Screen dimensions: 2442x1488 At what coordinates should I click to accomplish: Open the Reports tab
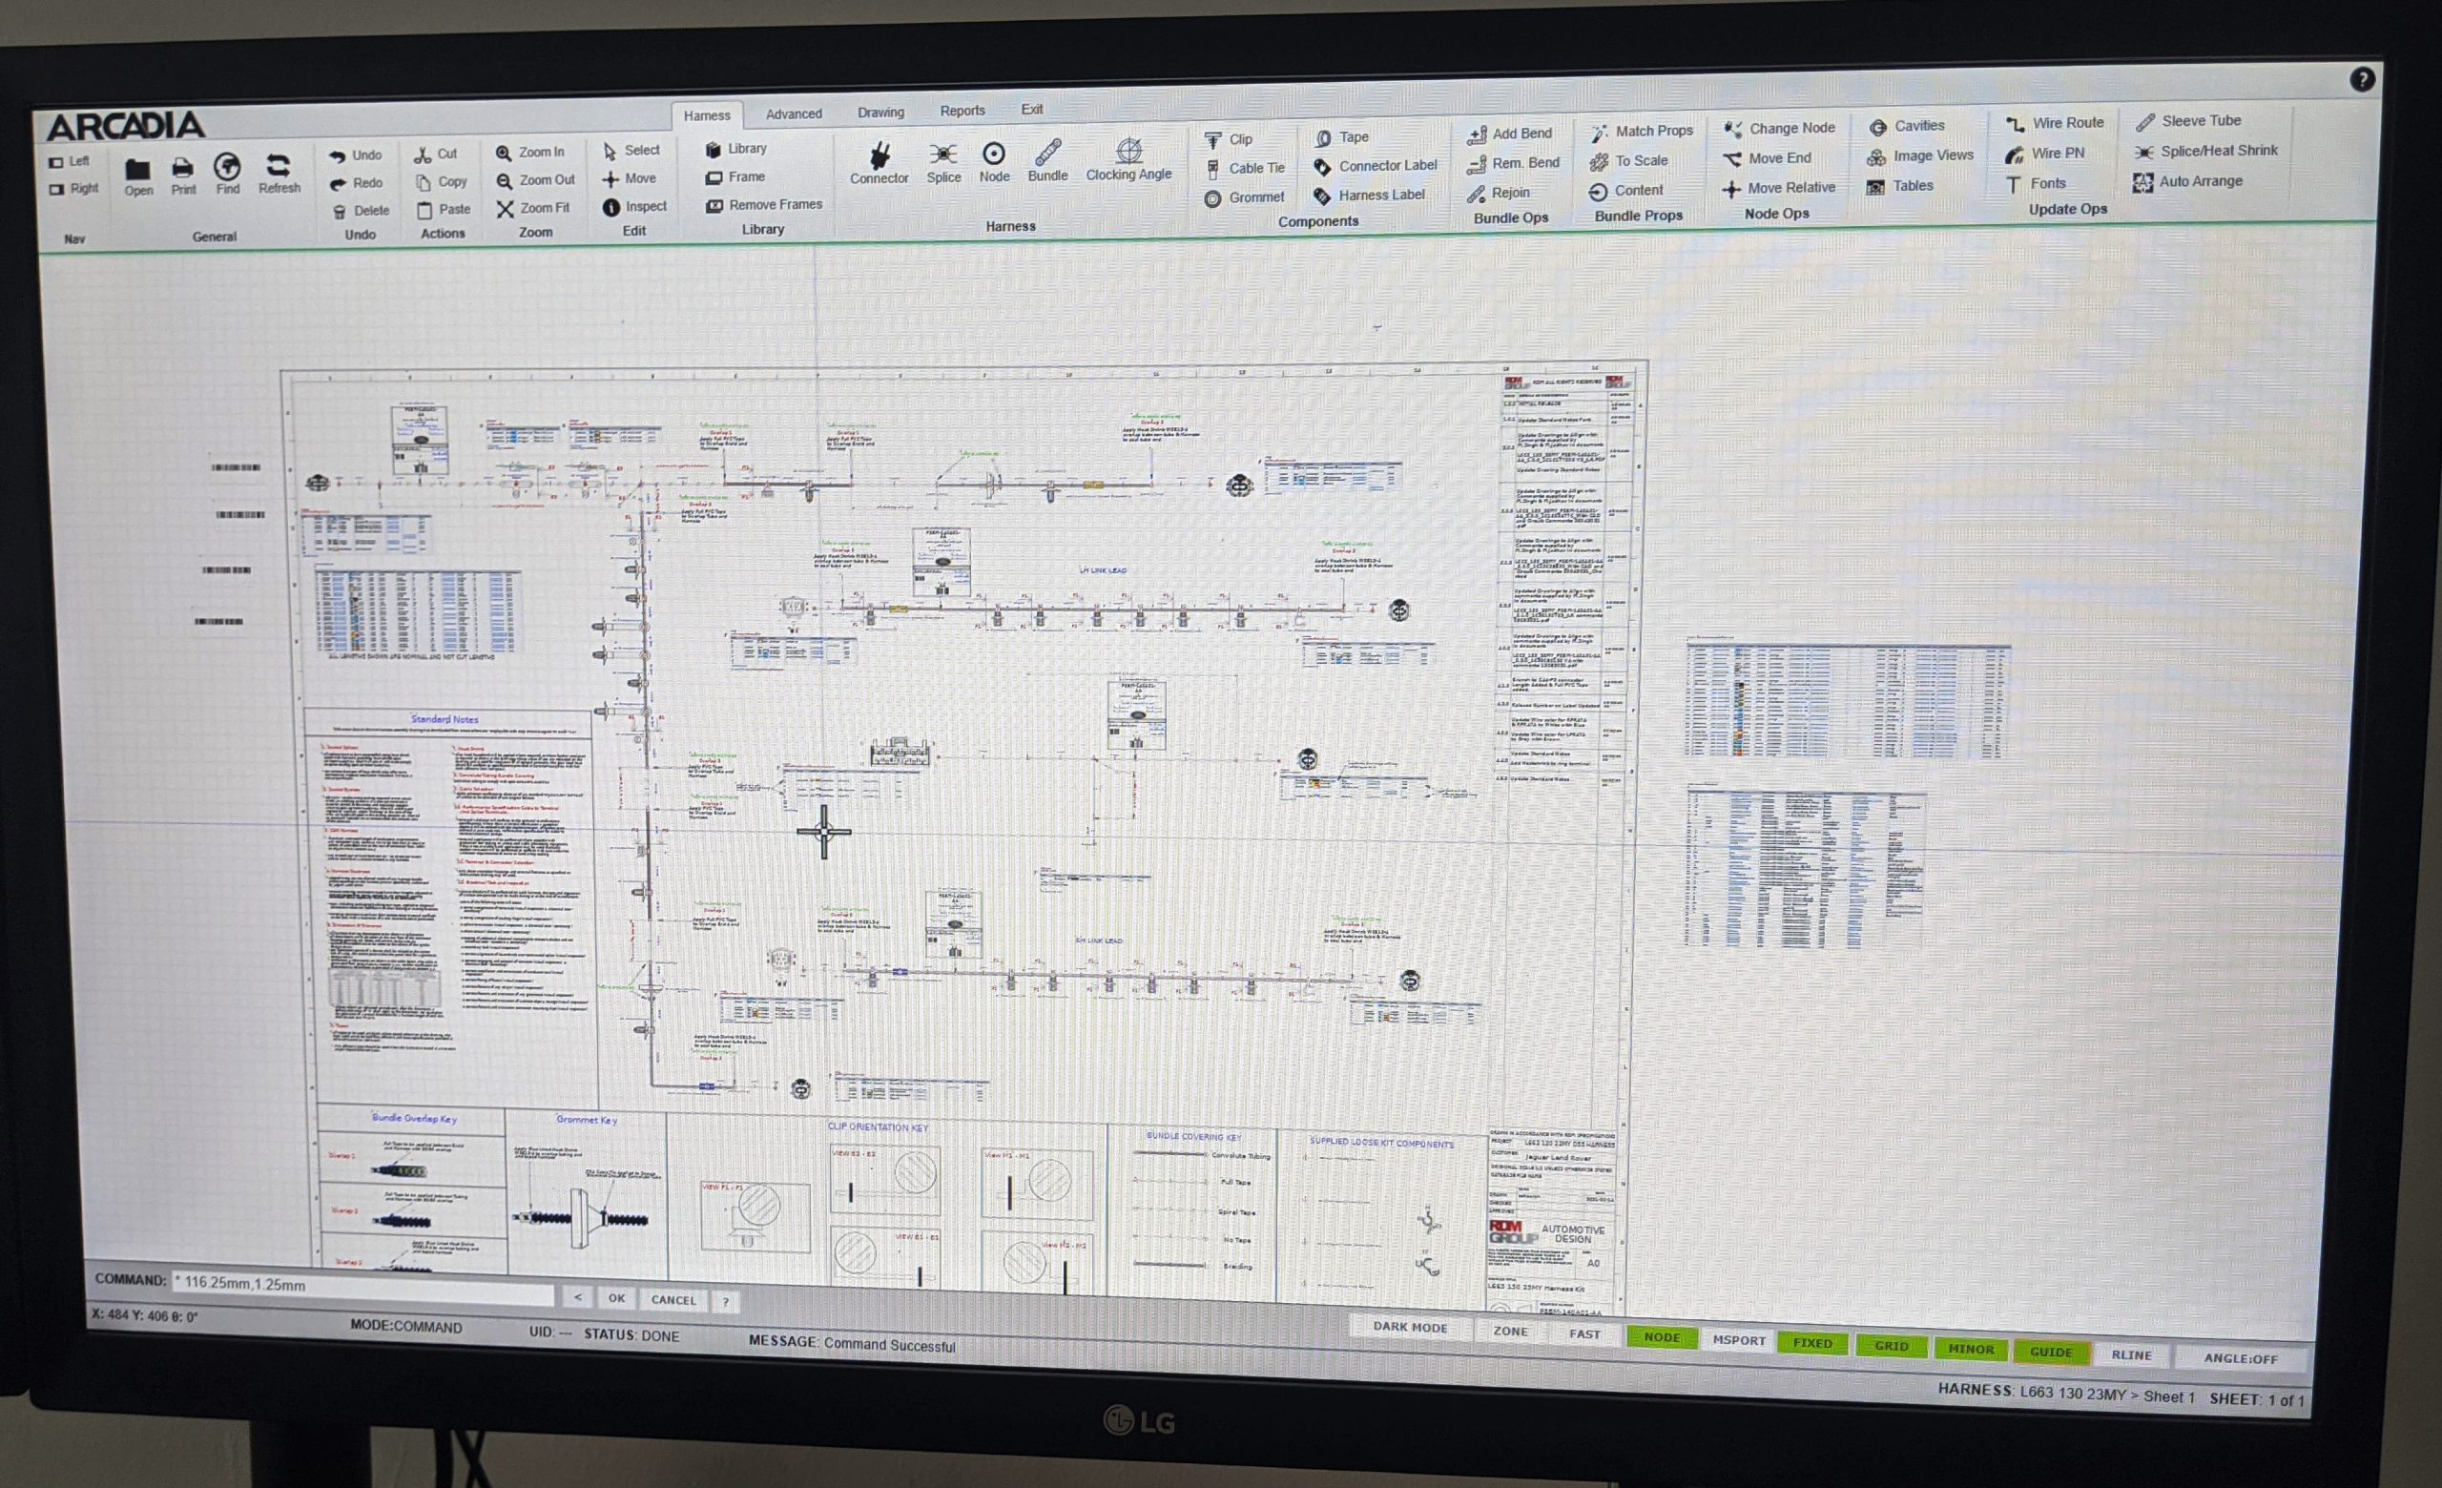pos(962,110)
